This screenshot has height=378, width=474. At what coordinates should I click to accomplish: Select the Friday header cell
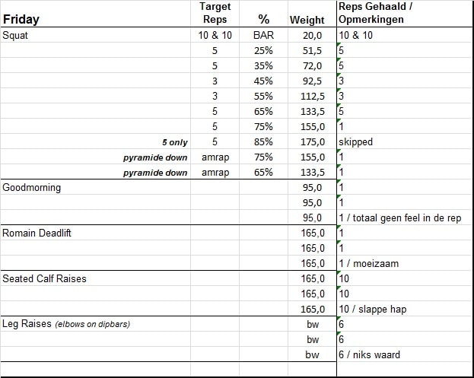click(x=21, y=20)
